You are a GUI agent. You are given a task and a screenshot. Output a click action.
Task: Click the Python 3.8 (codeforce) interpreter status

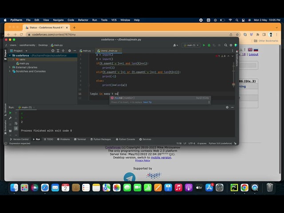pyautogui.click(x=220, y=143)
